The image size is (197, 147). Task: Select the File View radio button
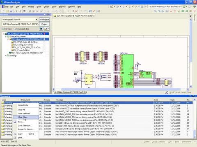(3, 29)
